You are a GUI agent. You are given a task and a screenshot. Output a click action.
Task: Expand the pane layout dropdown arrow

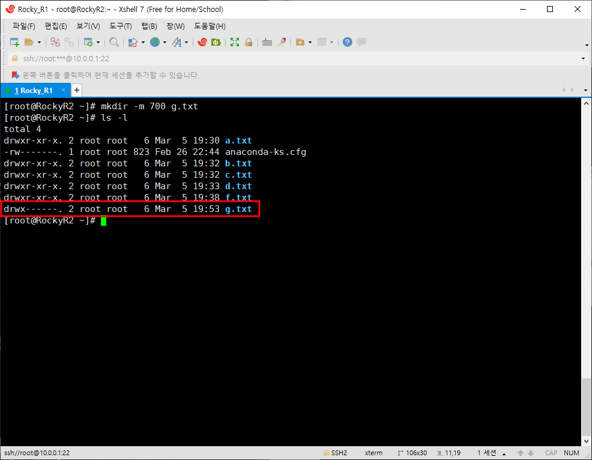(331, 42)
